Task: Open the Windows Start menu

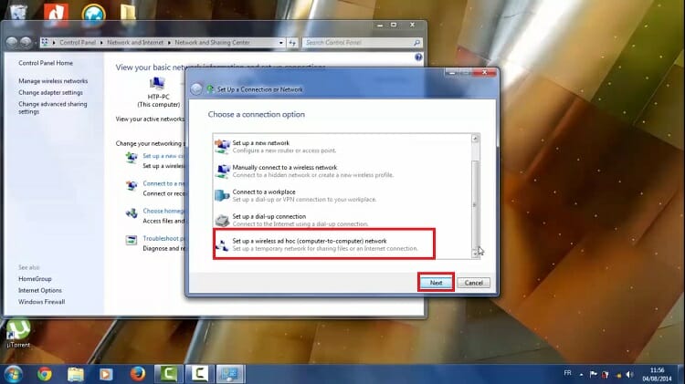Action: click(x=13, y=374)
